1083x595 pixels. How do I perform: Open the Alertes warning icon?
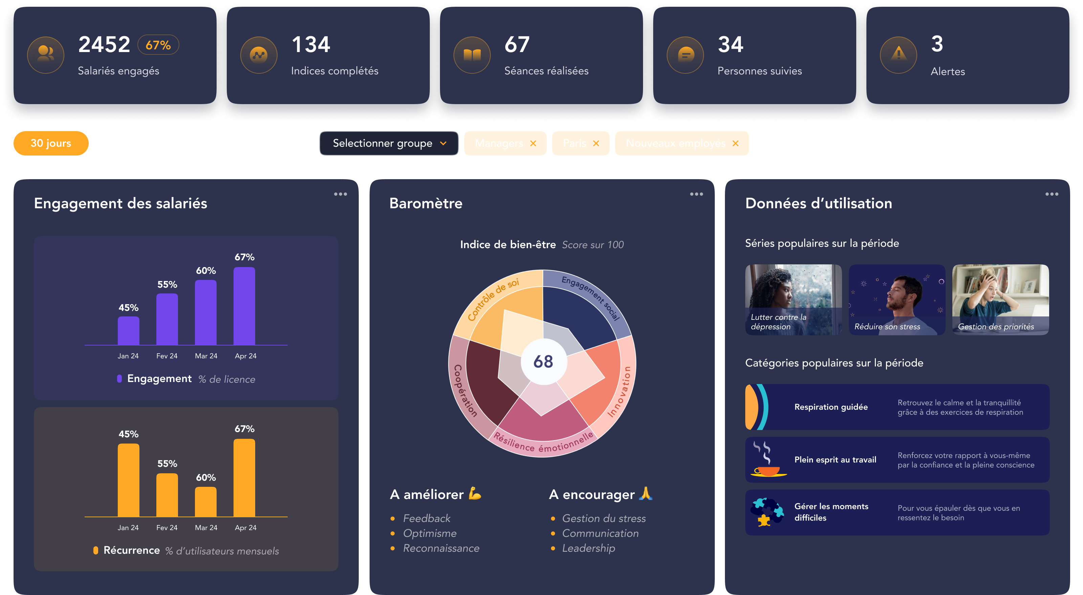pyautogui.click(x=899, y=54)
